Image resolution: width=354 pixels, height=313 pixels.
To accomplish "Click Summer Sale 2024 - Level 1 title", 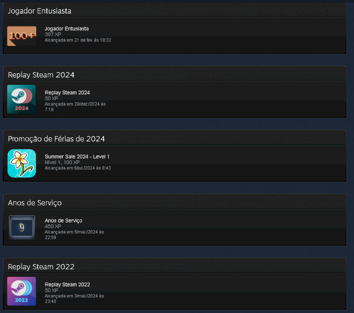I will click(77, 156).
